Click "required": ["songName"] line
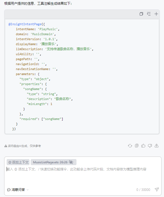Viewport: 164px width, 197px height. [x=41, y=119]
